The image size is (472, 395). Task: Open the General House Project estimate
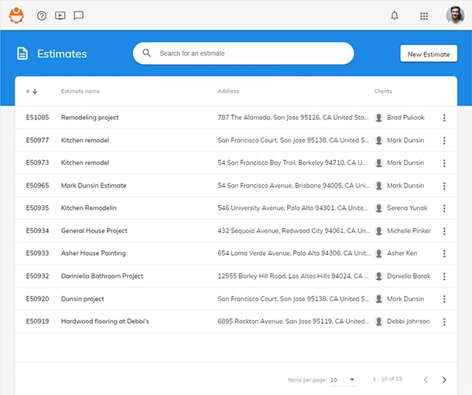click(94, 231)
